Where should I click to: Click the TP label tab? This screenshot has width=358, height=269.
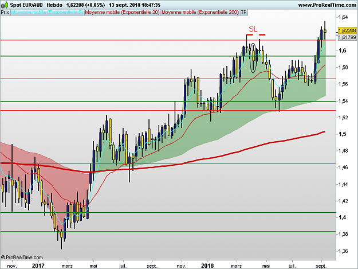244,13
